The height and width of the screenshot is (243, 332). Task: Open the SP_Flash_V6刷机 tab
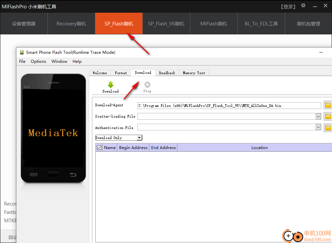click(166, 23)
